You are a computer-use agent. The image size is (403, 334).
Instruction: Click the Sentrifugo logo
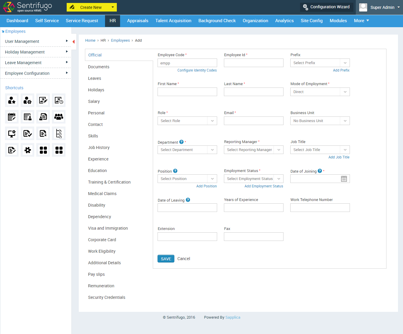click(x=27, y=7)
